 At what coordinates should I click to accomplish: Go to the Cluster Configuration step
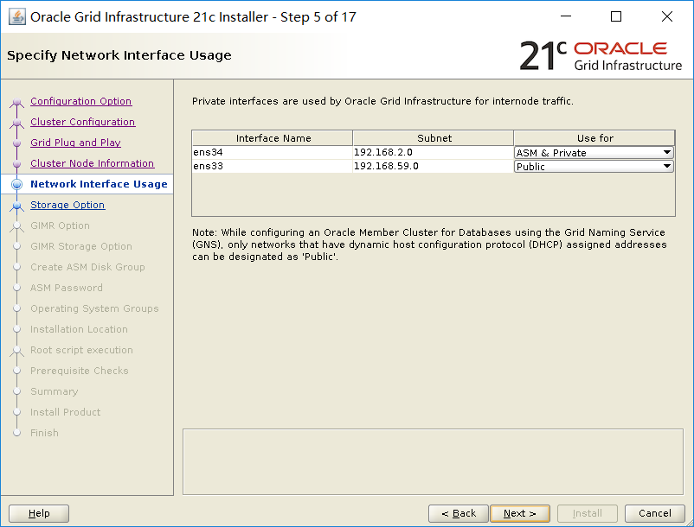click(83, 122)
